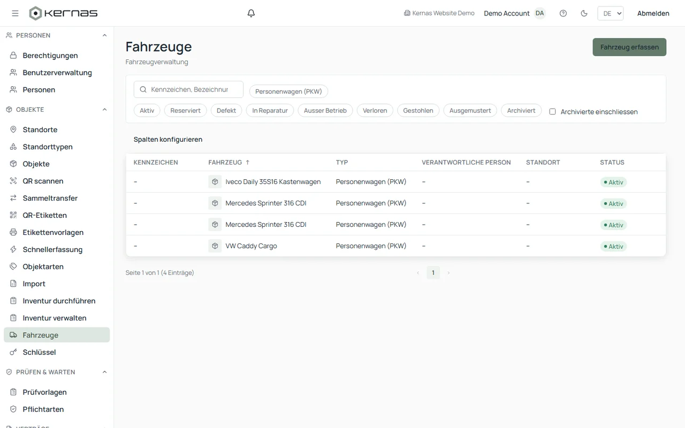Toggle the Defekt filter chip
The image size is (685, 428).
(x=226, y=111)
